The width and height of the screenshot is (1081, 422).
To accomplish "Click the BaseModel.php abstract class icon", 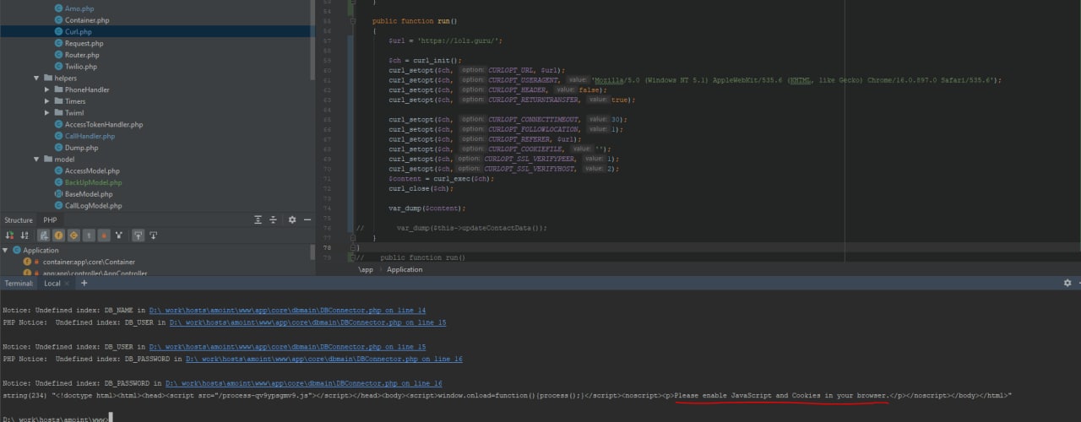I will point(57,194).
